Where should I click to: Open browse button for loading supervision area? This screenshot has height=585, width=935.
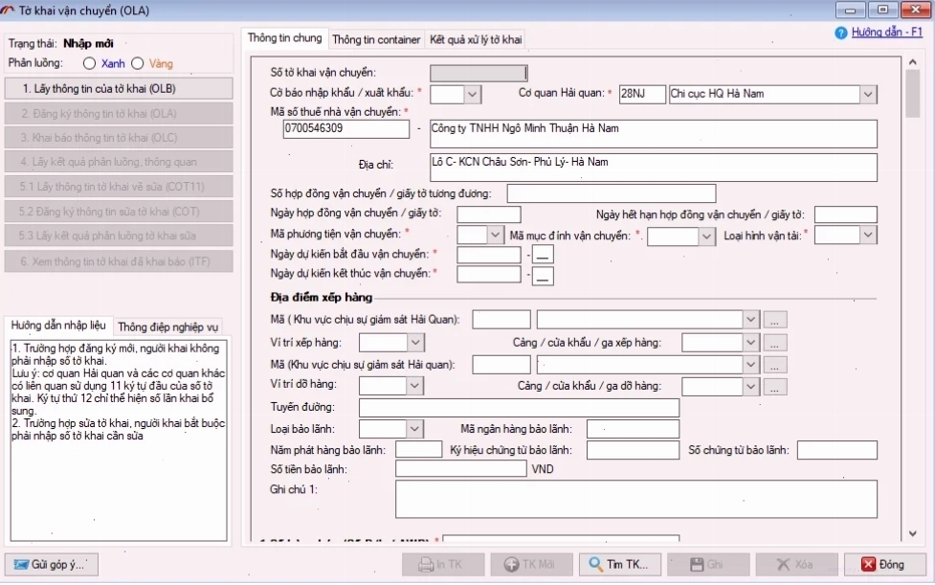774,320
